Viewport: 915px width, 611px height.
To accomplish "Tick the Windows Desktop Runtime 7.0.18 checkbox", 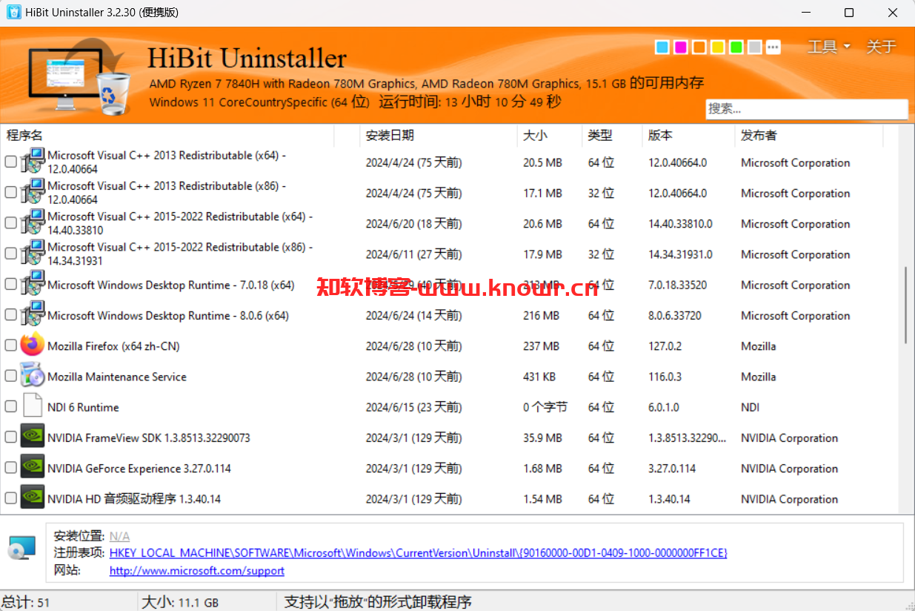I will (10, 284).
